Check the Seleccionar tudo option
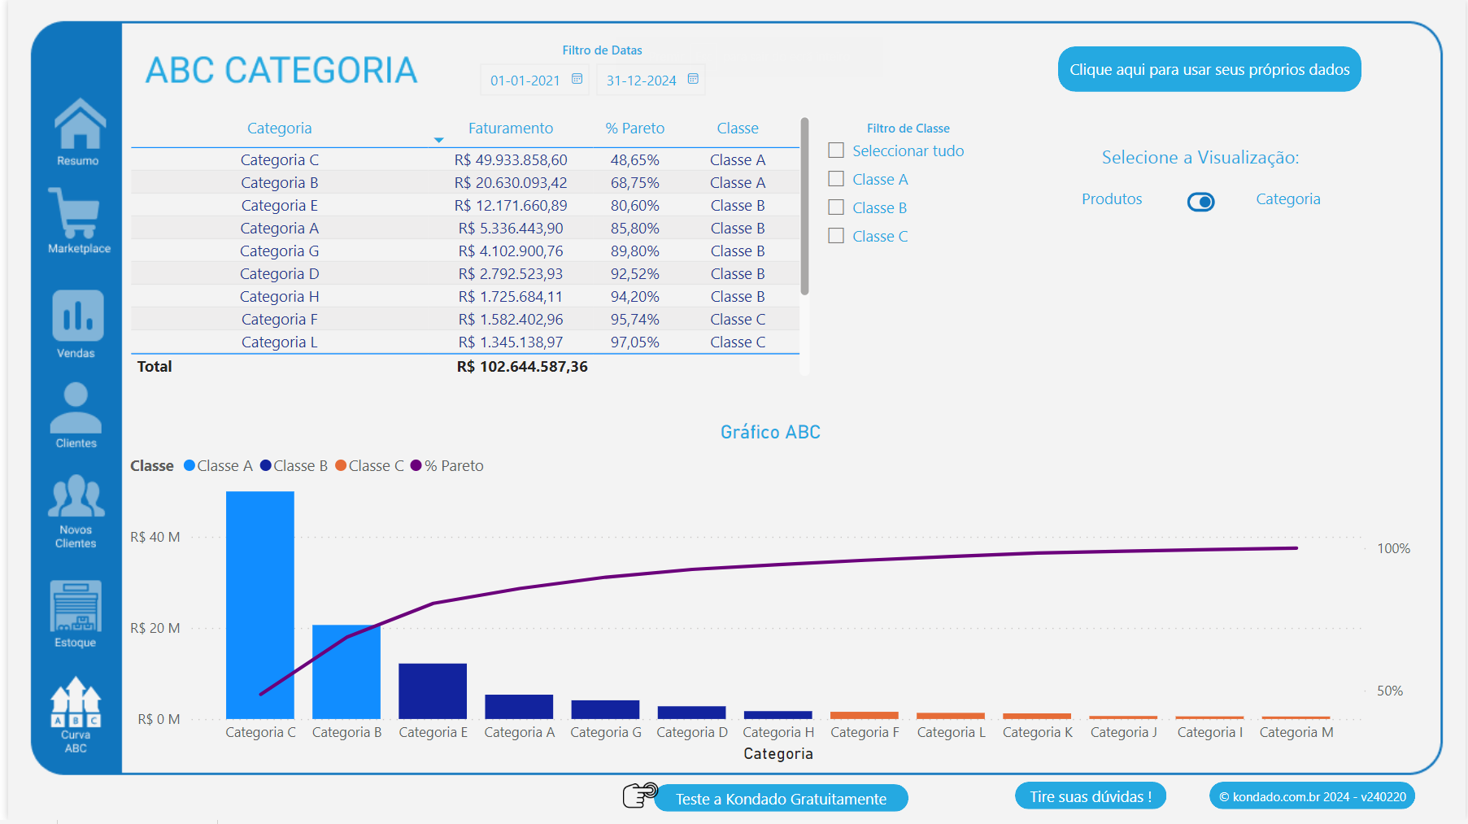The height and width of the screenshot is (824, 1468). tap(836, 150)
